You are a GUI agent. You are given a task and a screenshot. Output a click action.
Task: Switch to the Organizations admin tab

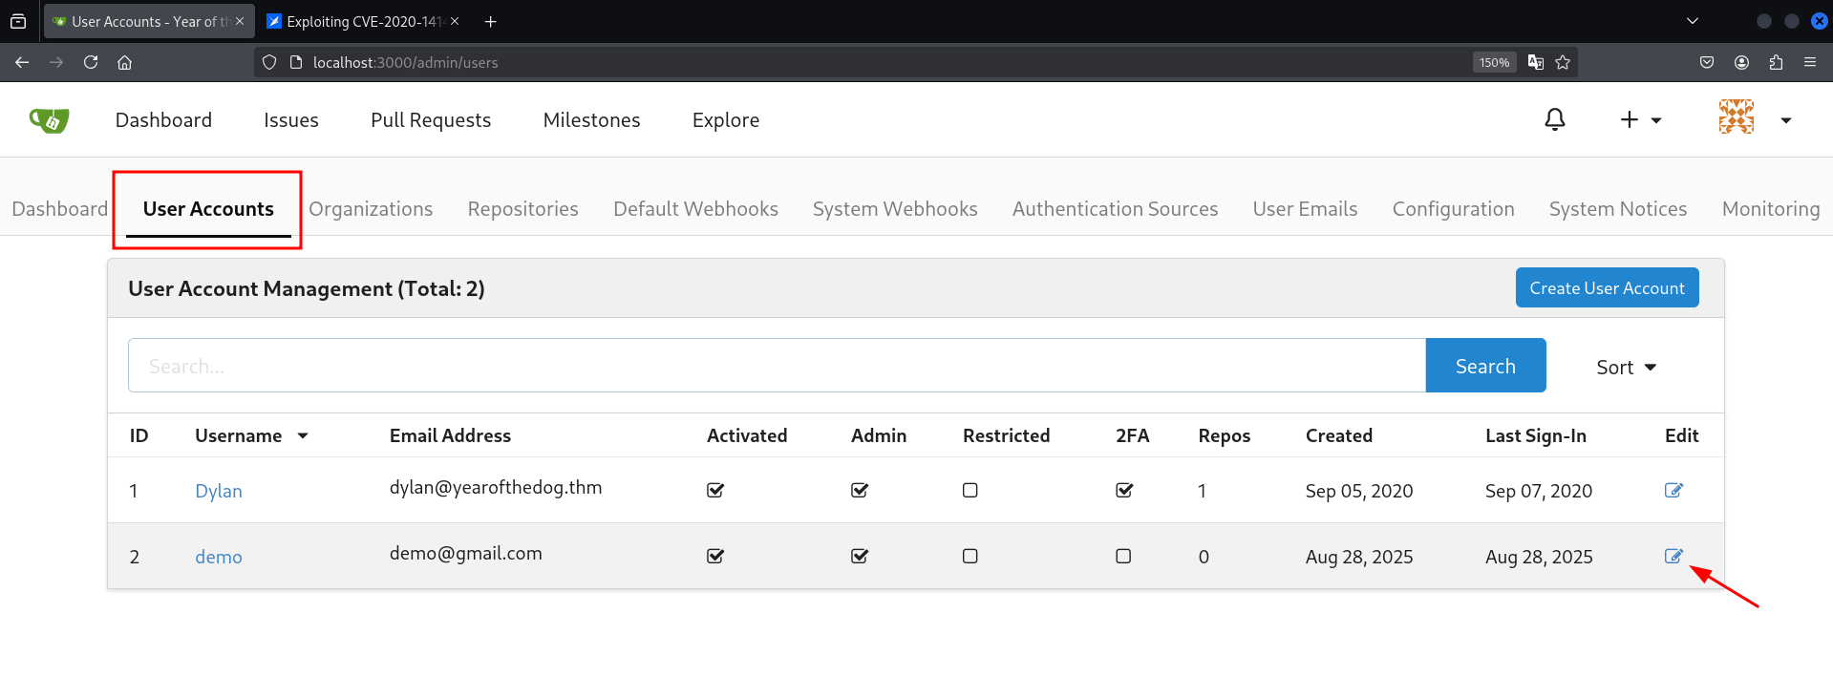pyautogui.click(x=371, y=209)
